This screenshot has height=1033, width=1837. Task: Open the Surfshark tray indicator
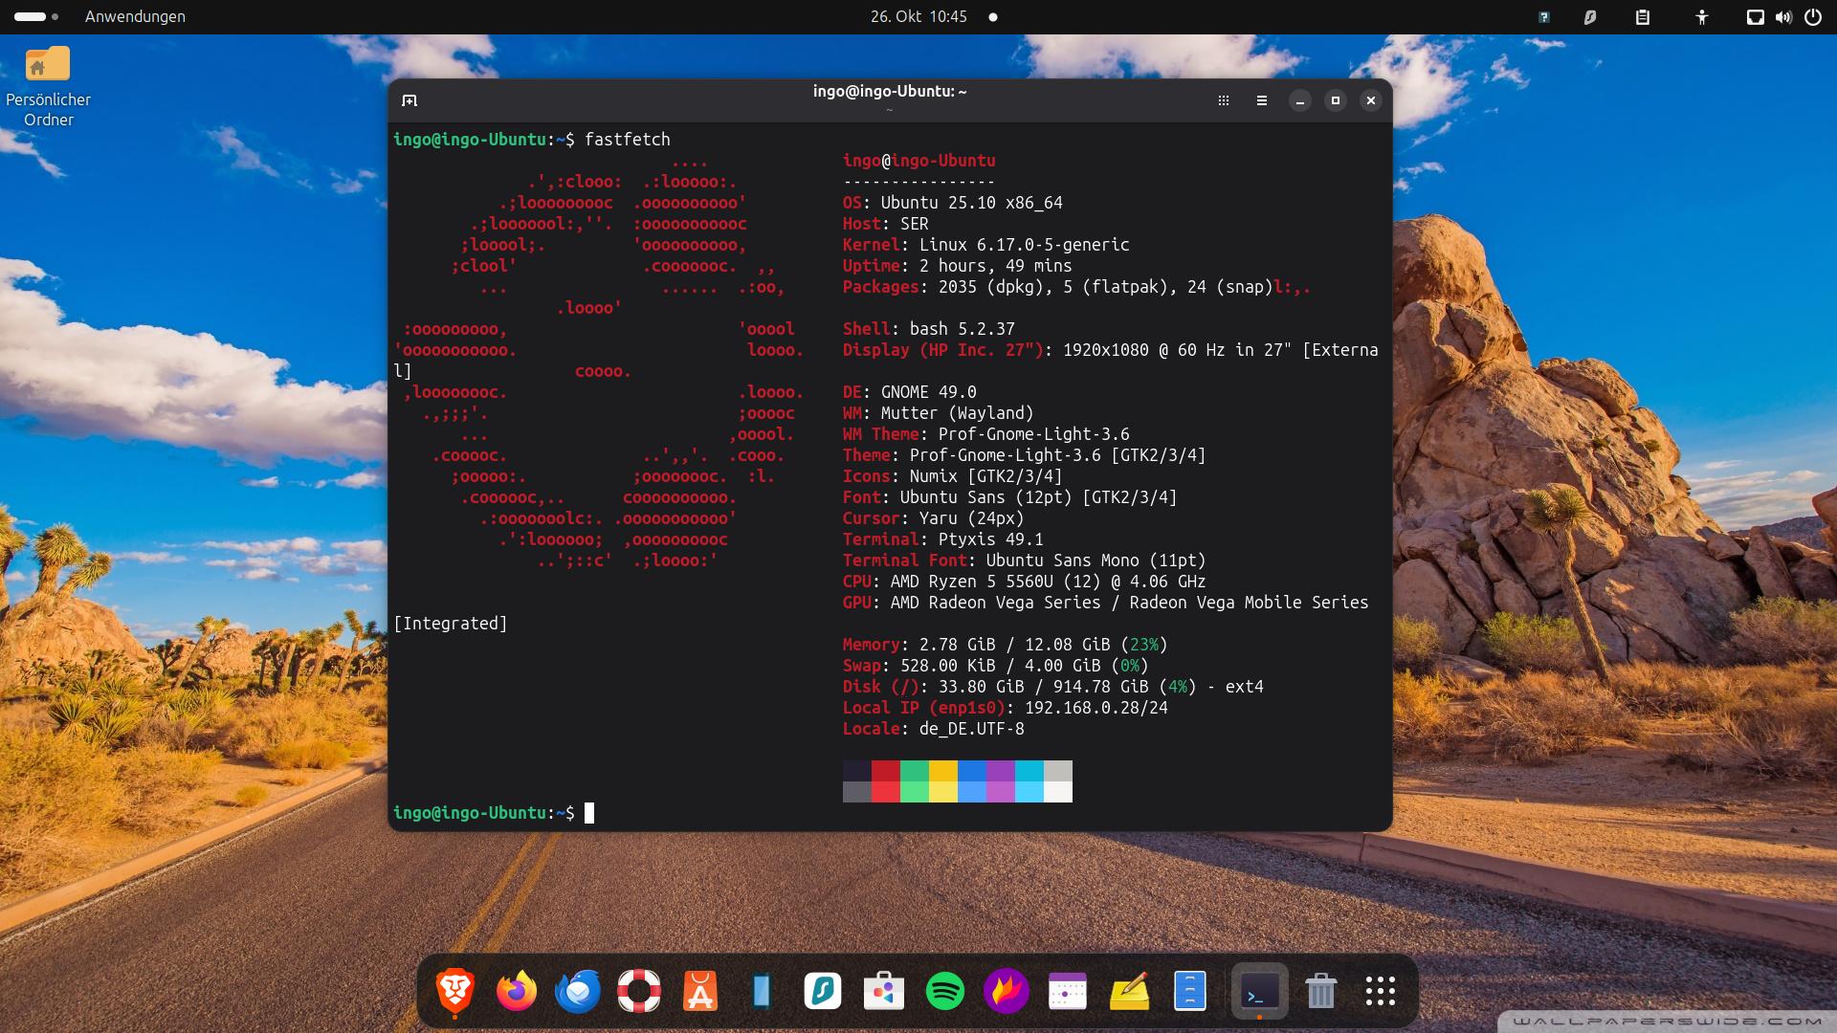1590,17
